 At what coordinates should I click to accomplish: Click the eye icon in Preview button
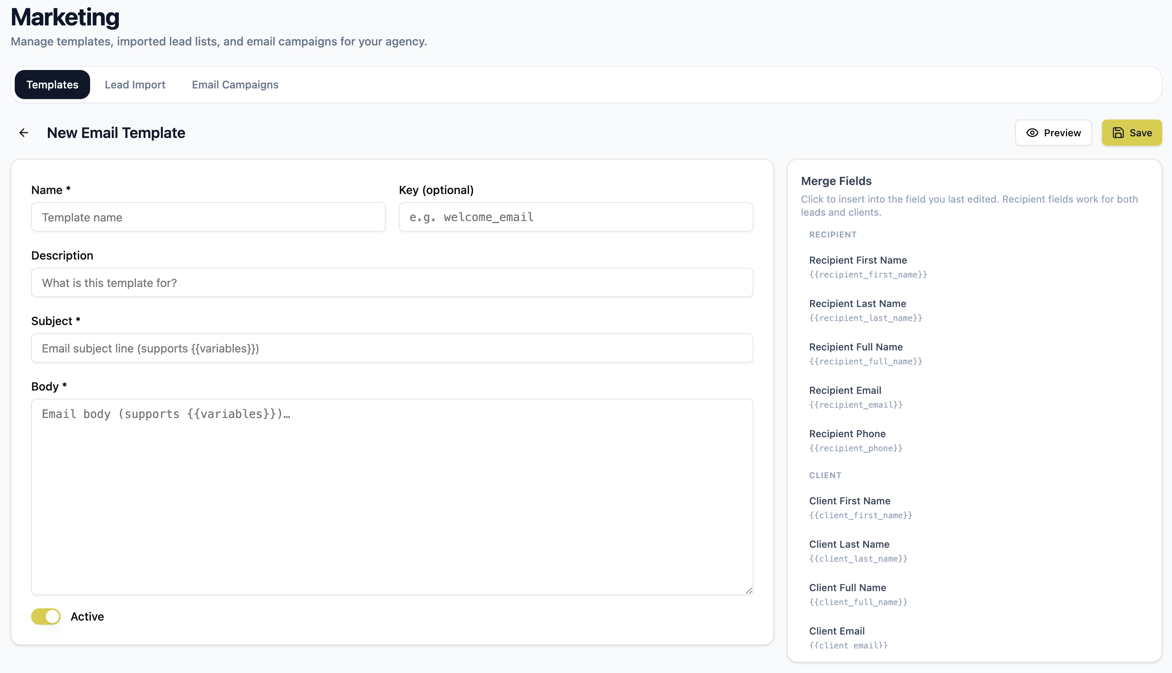(x=1032, y=133)
